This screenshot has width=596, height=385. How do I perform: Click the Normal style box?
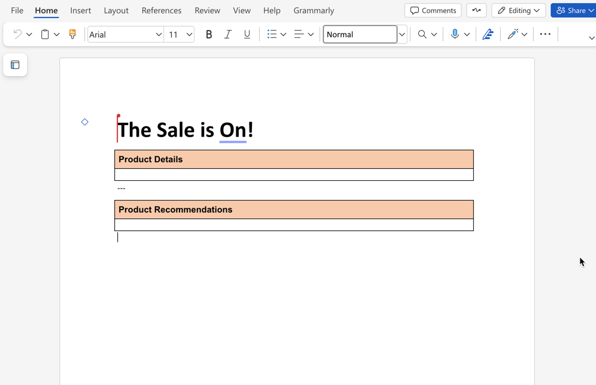coord(360,34)
